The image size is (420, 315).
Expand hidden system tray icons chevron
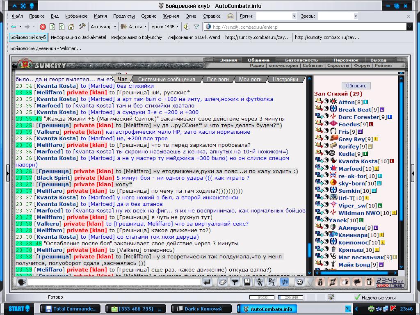(356, 309)
